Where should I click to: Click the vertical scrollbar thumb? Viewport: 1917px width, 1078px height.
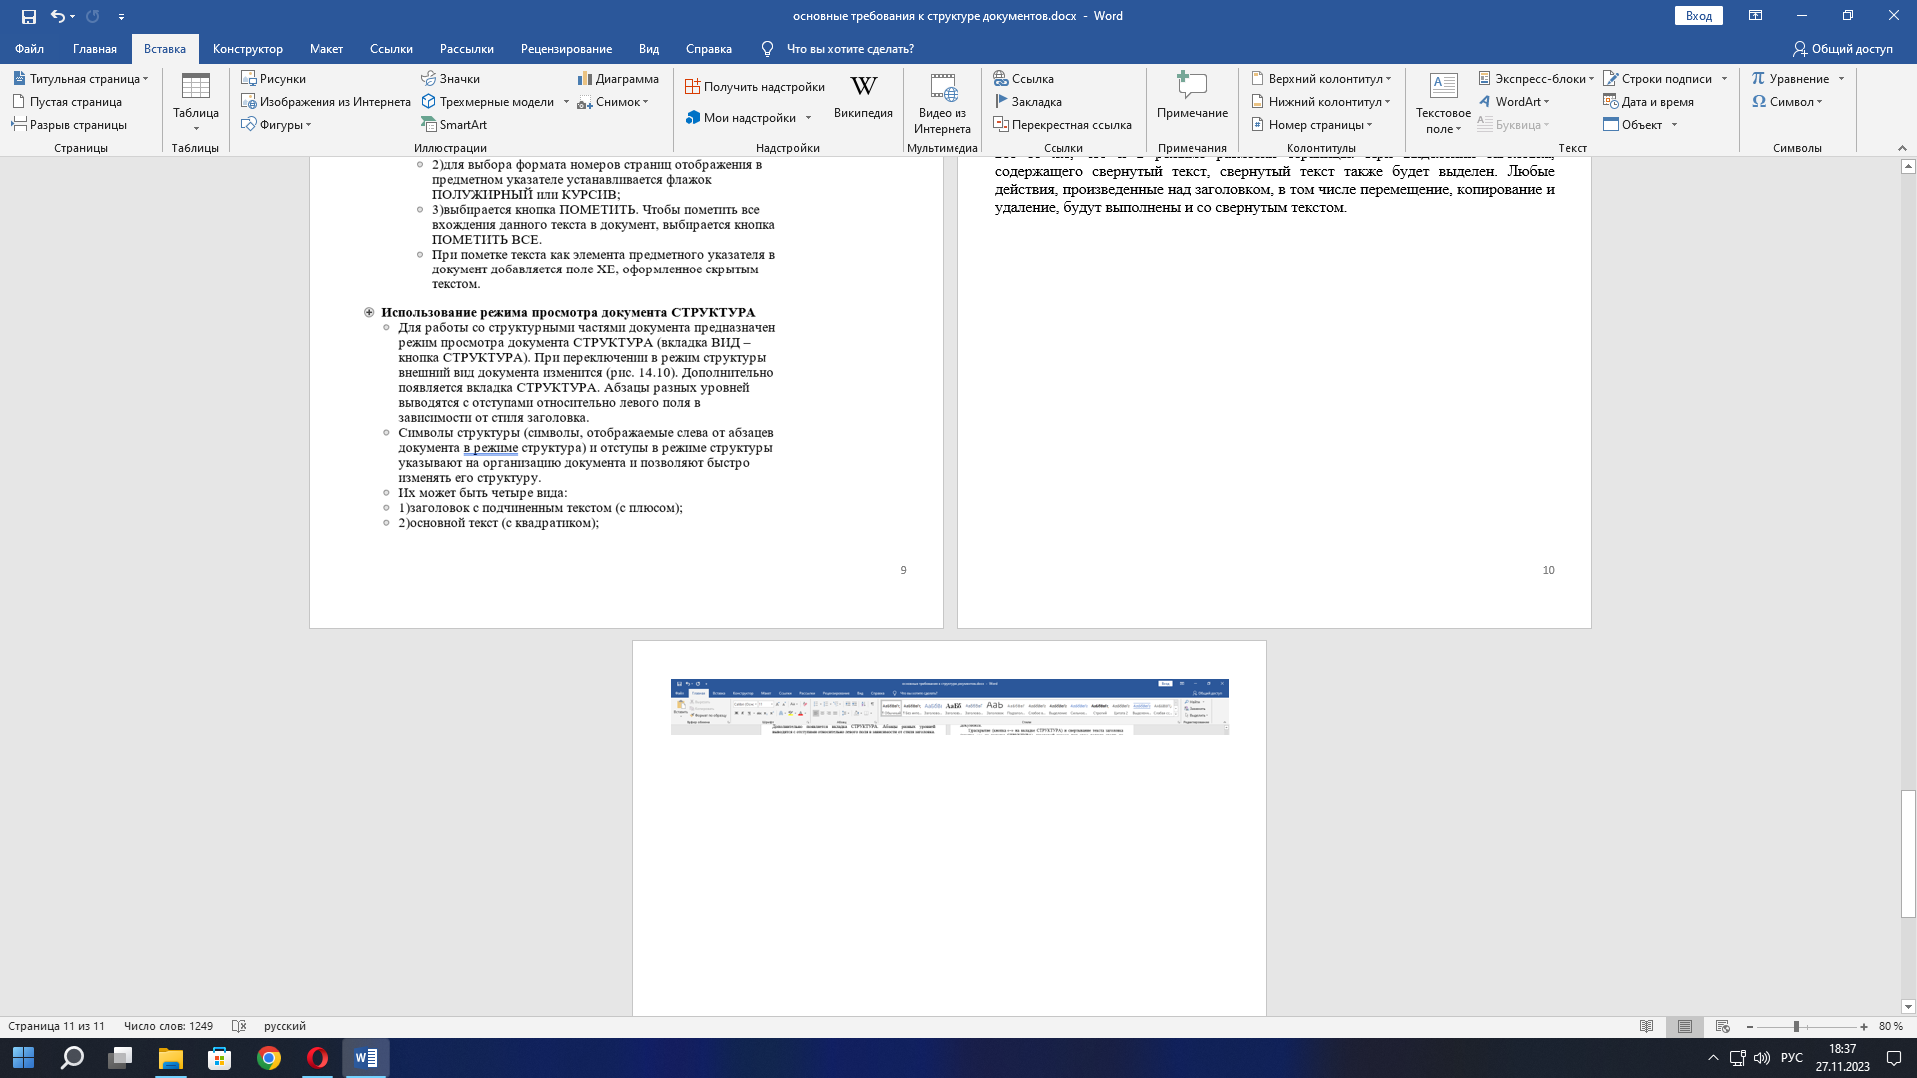pyautogui.click(x=1908, y=853)
